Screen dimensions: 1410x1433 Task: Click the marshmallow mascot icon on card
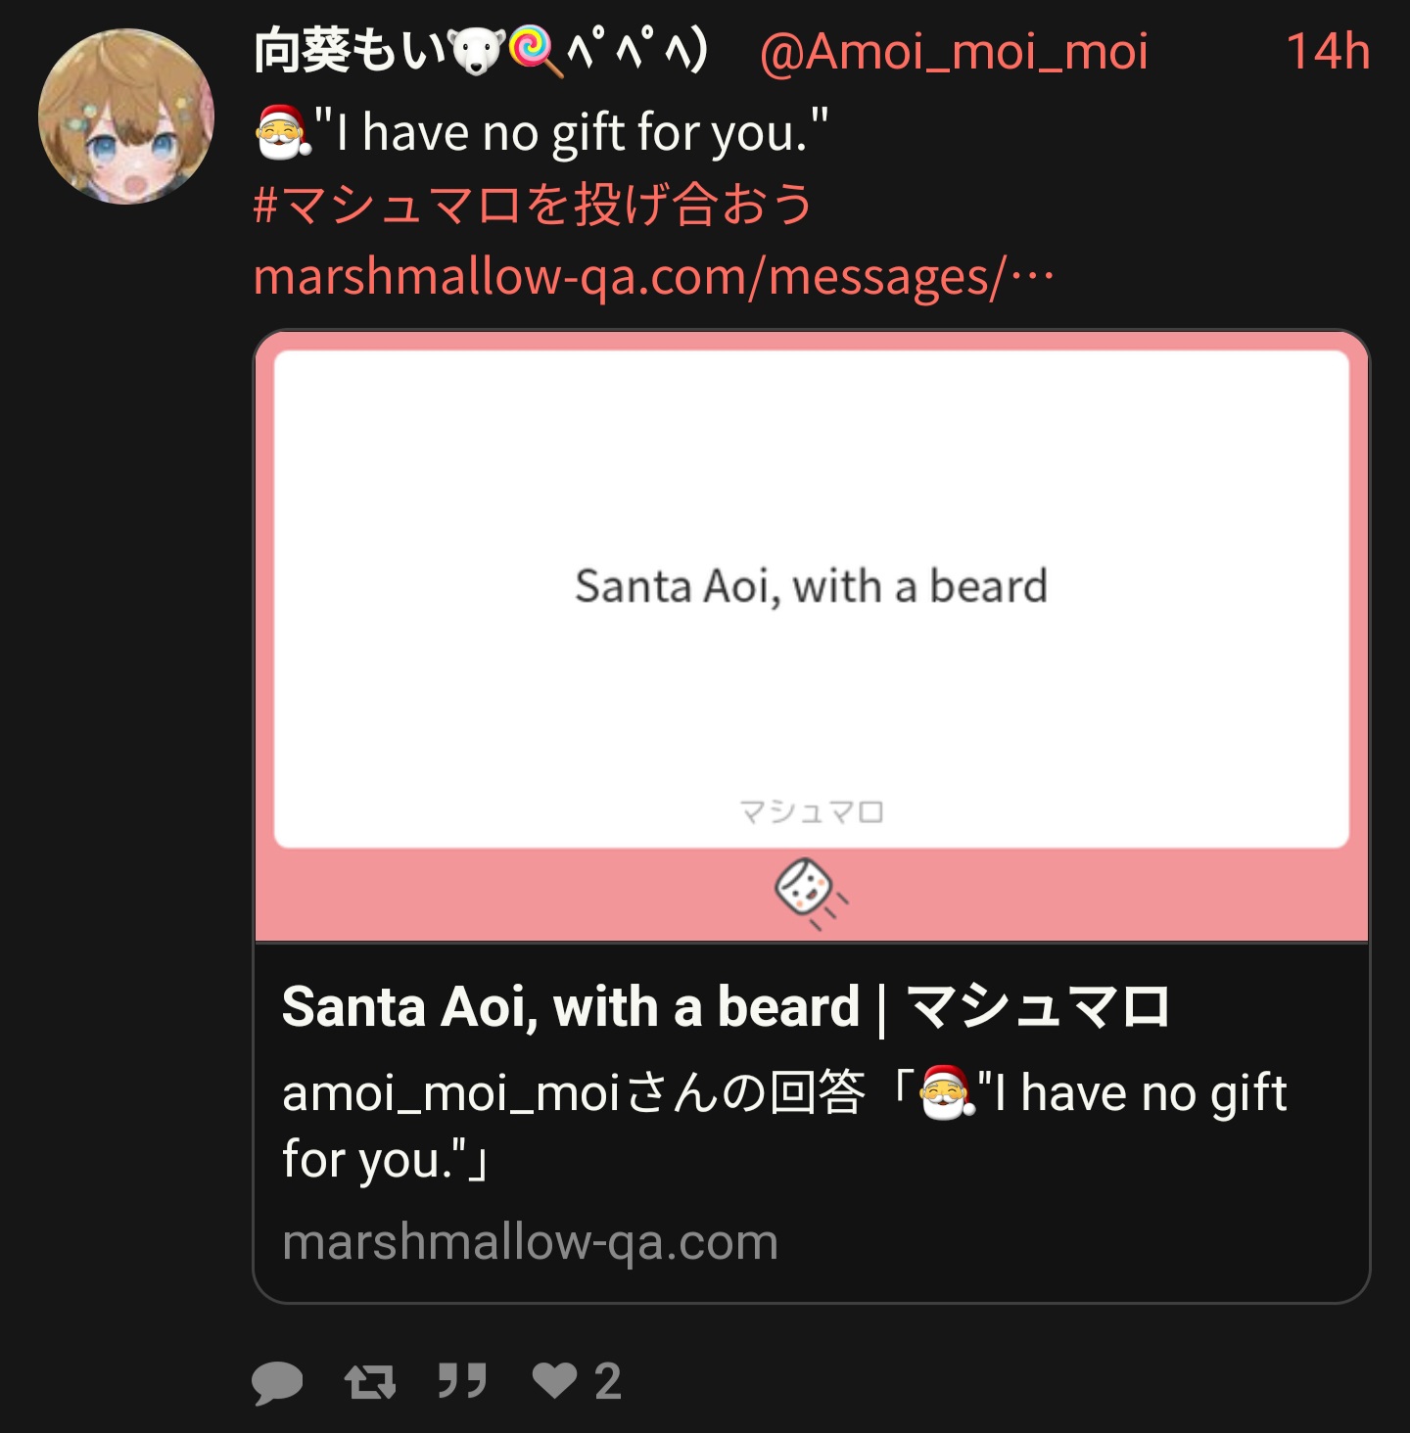click(x=812, y=893)
